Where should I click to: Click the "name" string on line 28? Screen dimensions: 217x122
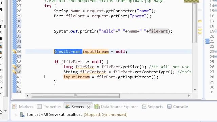point(144,11)
